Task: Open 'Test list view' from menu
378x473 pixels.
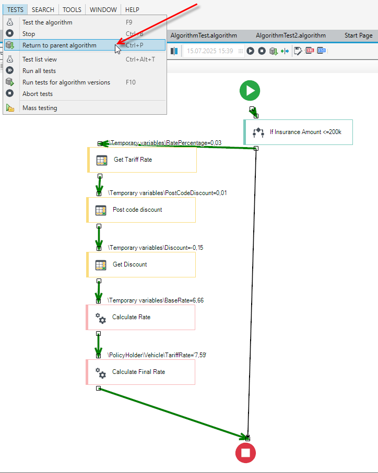Action: tap(85, 59)
